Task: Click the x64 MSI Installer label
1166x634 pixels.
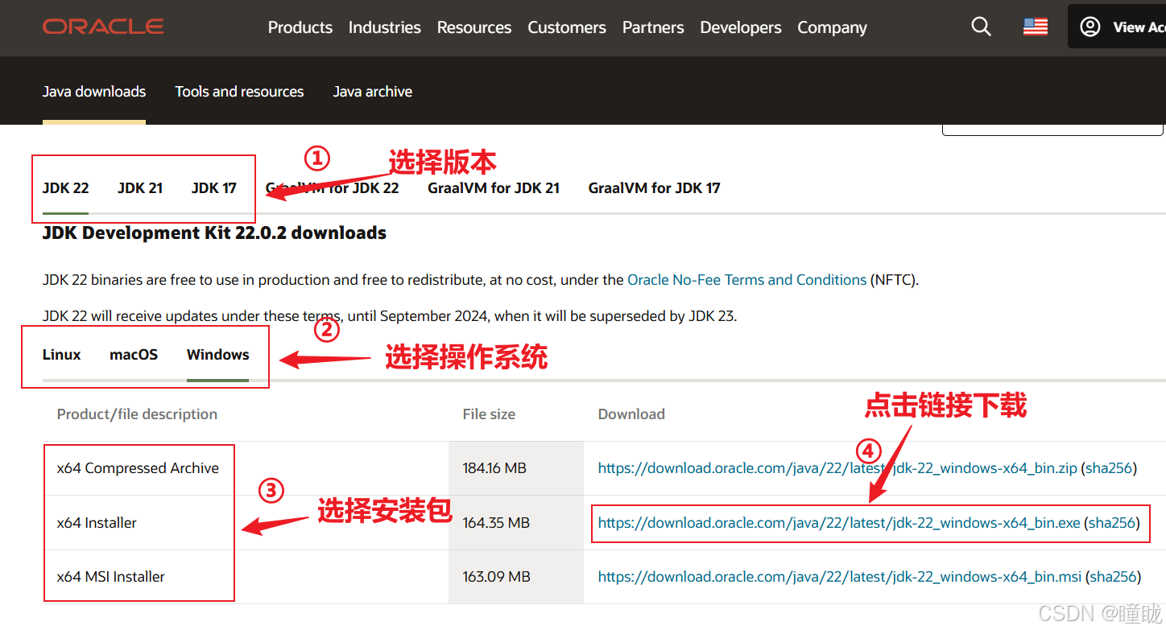Action: pos(111,577)
